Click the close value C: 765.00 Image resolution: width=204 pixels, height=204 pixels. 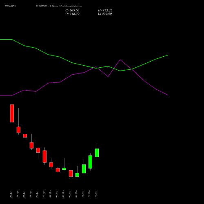point(72,11)
